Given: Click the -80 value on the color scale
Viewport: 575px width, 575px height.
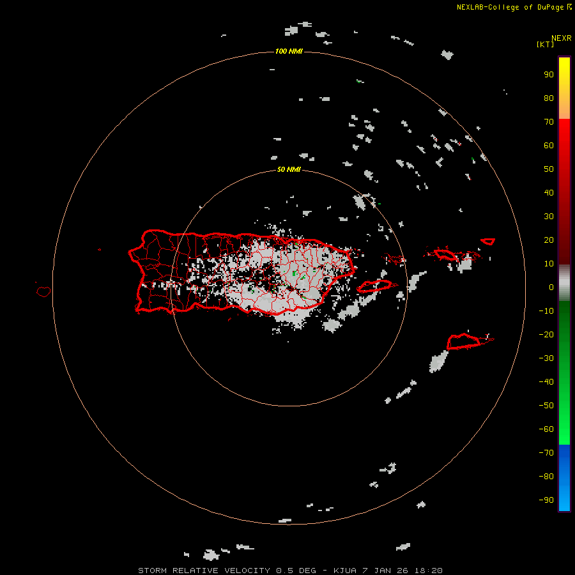Looking at the screenshot, I should tap(546, 477).
